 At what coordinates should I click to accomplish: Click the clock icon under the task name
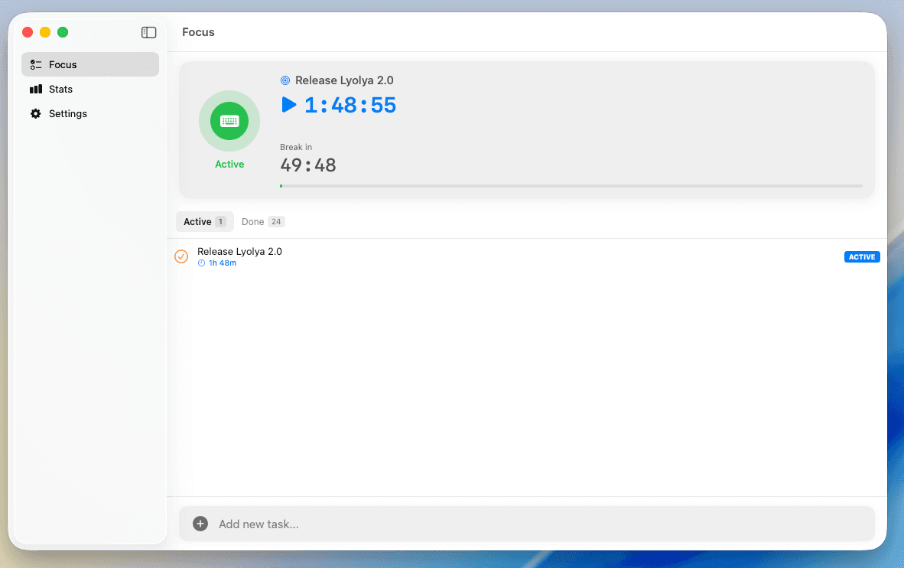coord(202,263)
